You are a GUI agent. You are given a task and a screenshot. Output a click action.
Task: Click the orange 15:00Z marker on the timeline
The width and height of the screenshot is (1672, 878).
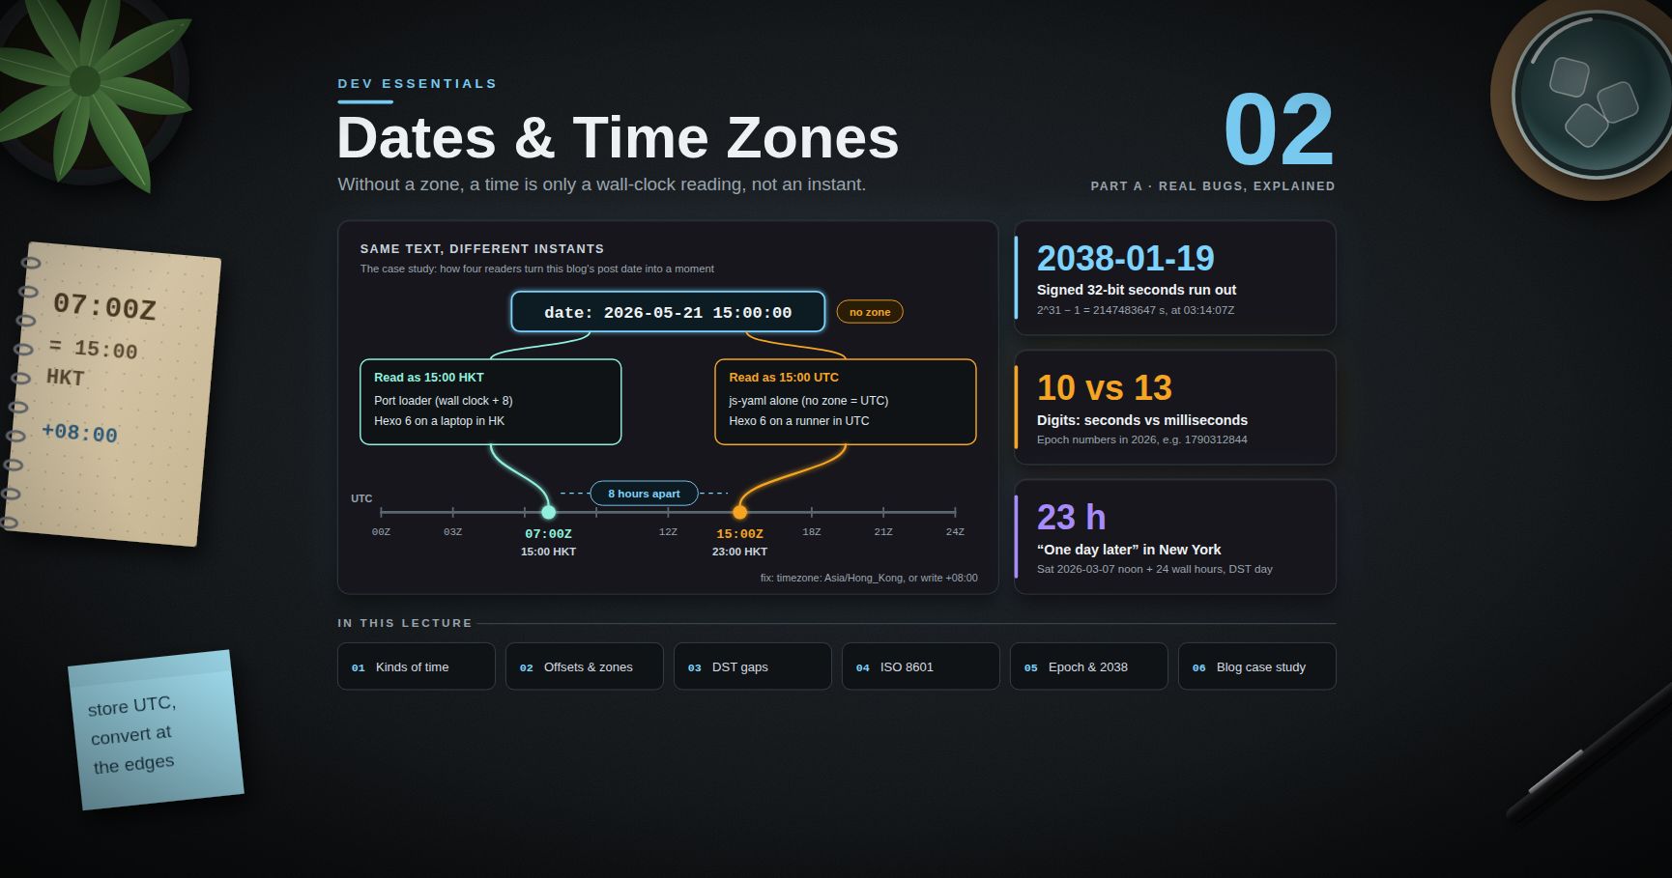coord(739,512)
